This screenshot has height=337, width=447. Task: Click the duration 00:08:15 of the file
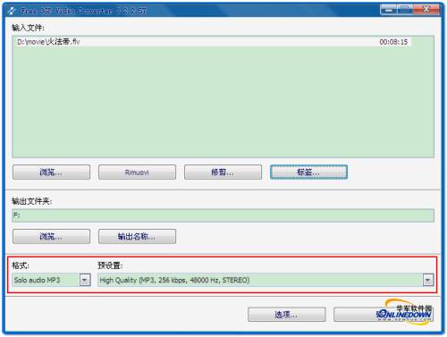coord(393,42)
